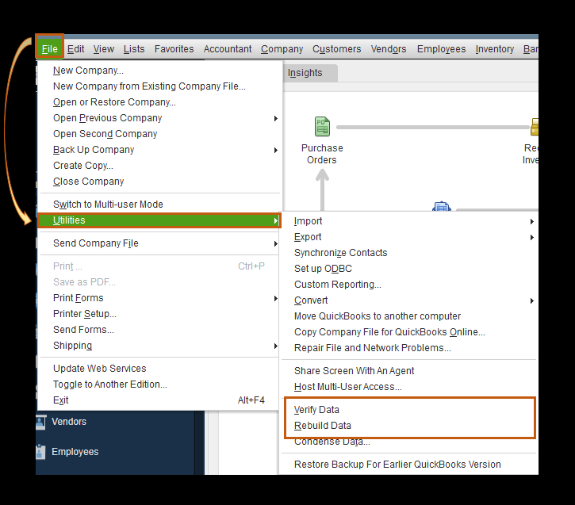
Task: Click the Vendors sidebar icon
Action: pyautogui.click(x=40, y=422)
